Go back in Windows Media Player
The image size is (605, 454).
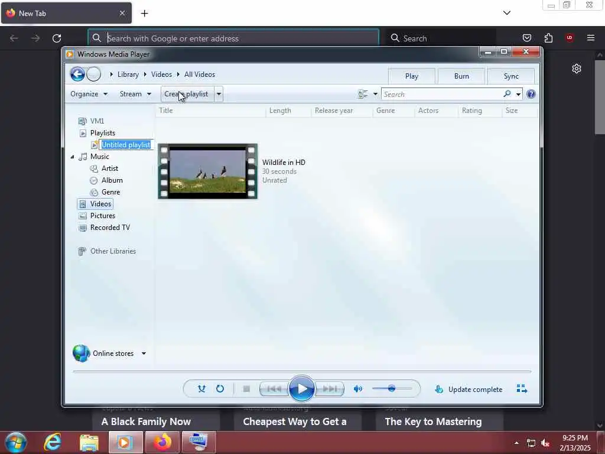click(77, 74)
